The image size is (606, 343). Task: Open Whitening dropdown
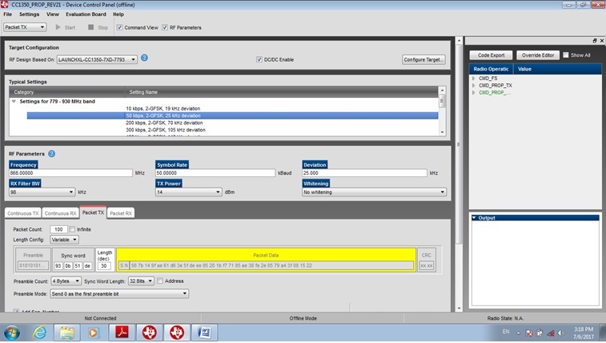tap(374, 192)
